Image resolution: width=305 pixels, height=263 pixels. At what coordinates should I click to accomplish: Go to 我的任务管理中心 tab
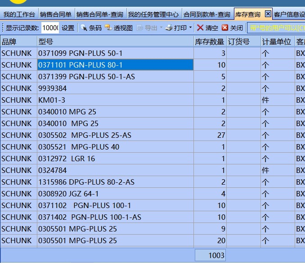click(154, 14)
